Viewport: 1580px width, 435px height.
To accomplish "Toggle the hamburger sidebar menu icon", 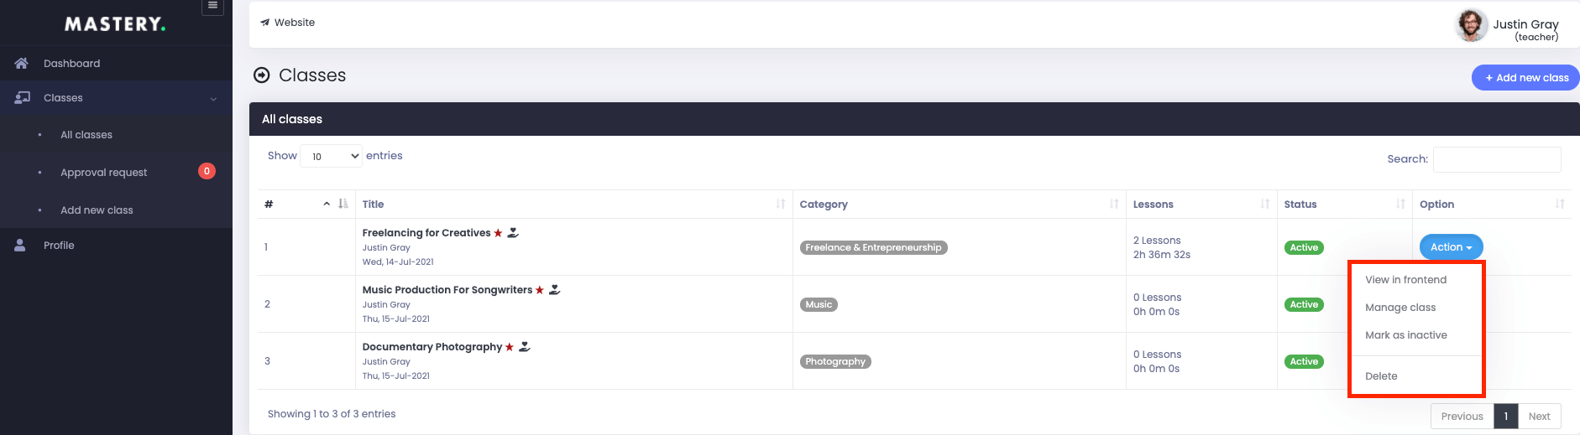I will (x=213, y=6).
